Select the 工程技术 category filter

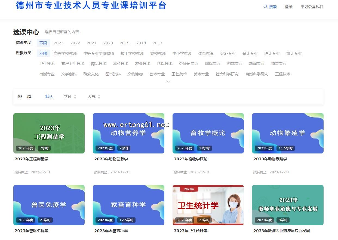(x=282, y=74)
